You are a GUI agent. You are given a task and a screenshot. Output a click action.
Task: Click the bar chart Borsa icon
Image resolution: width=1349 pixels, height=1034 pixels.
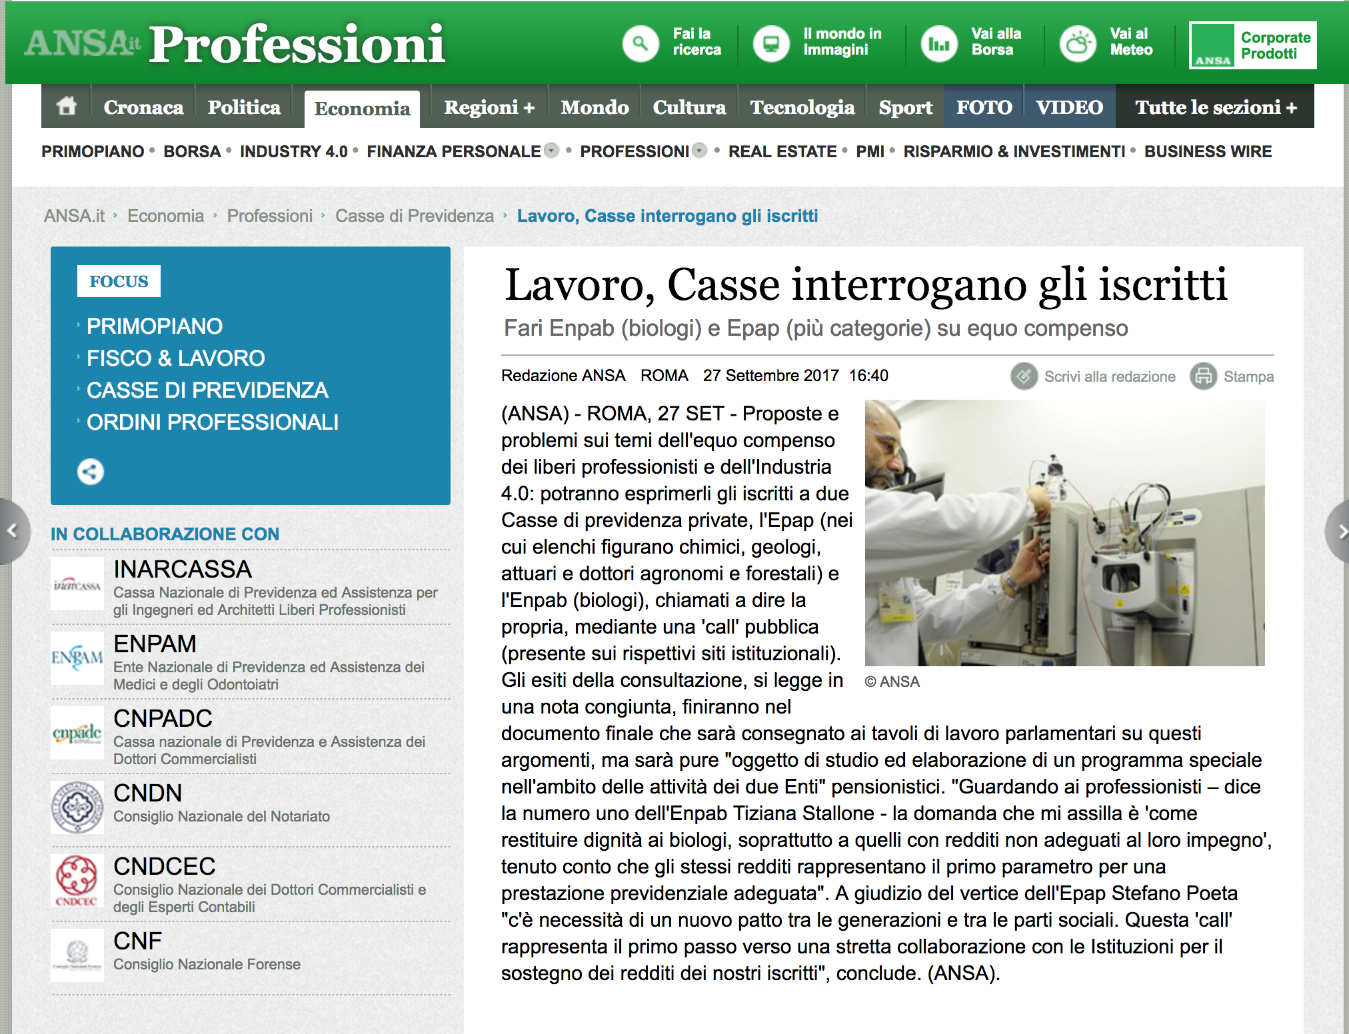tap(939, 43)
